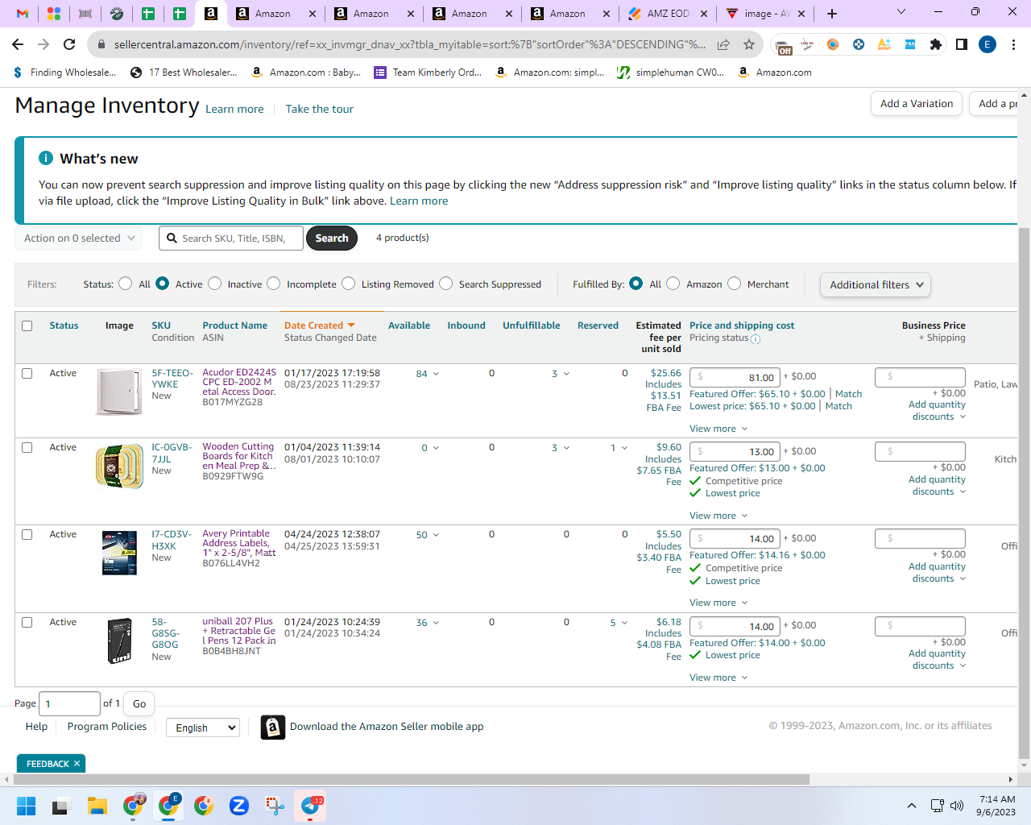Screen dimensions: 1031x825
Task: Open Telegram from the taskbar
Action: [311, 806]
